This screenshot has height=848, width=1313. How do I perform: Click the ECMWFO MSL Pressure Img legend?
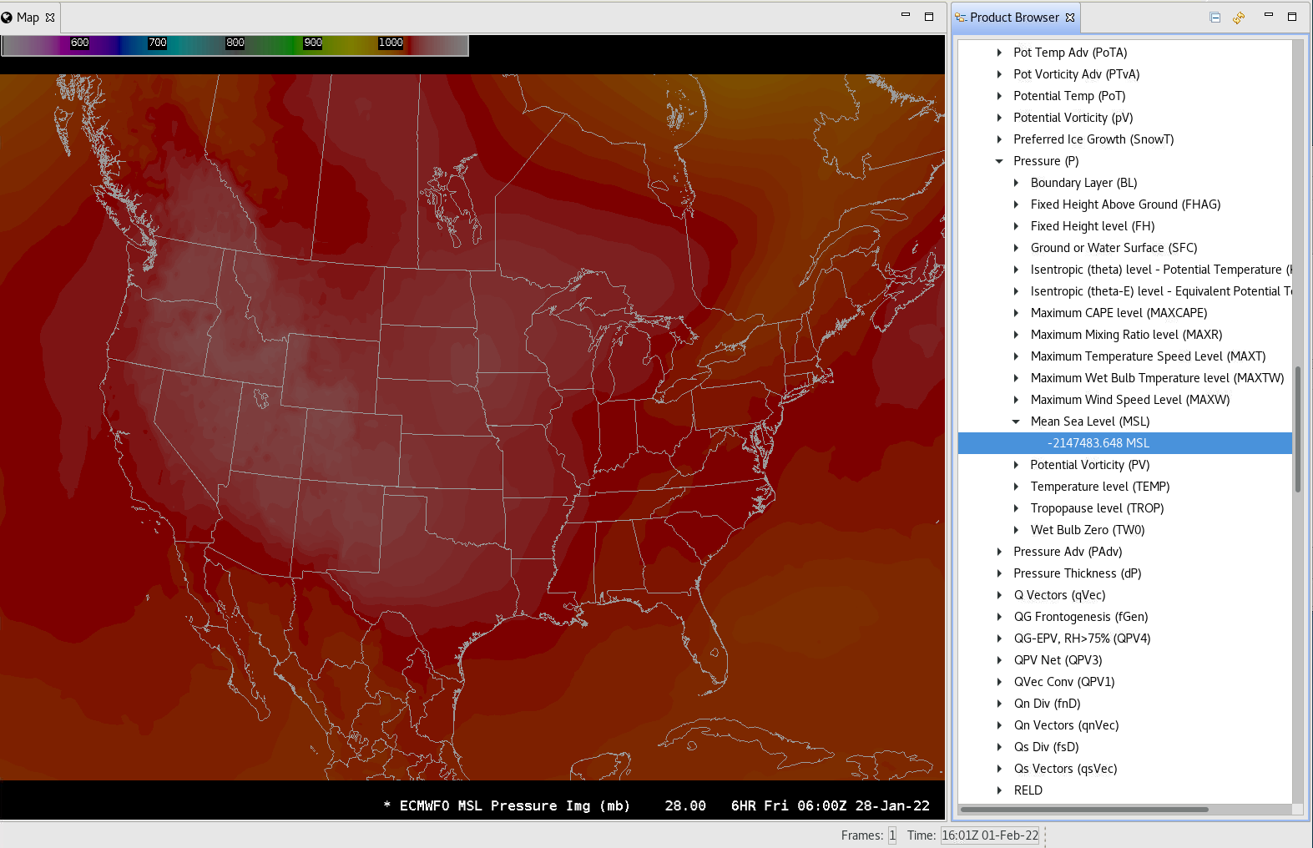pos(514,805)
